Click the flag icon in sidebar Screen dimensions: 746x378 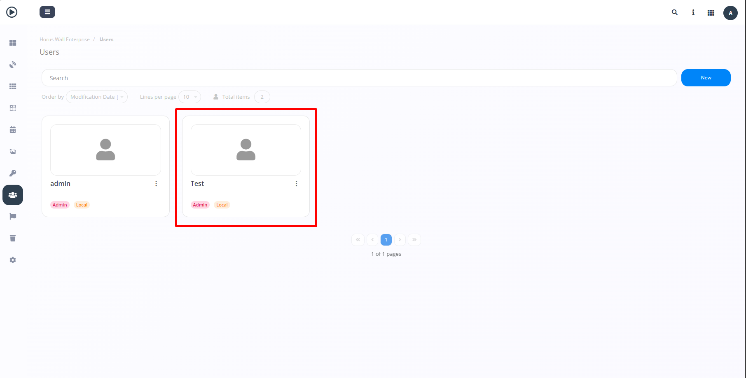pyautogui.click(x=13, y=216)
